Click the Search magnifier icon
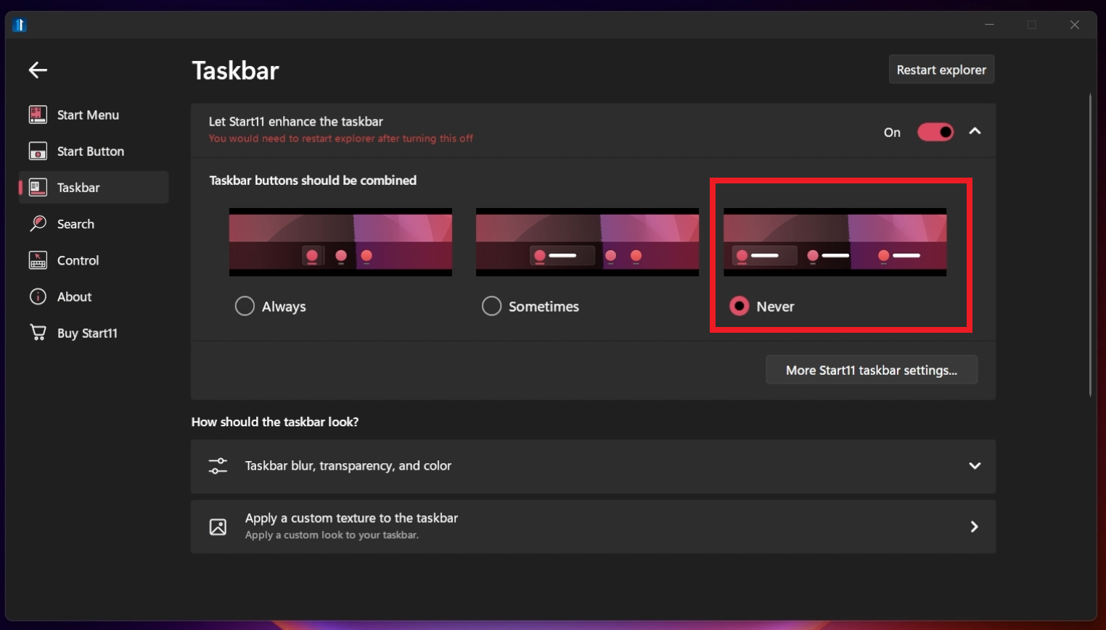The image size is (1106, 630). (38, 223)
